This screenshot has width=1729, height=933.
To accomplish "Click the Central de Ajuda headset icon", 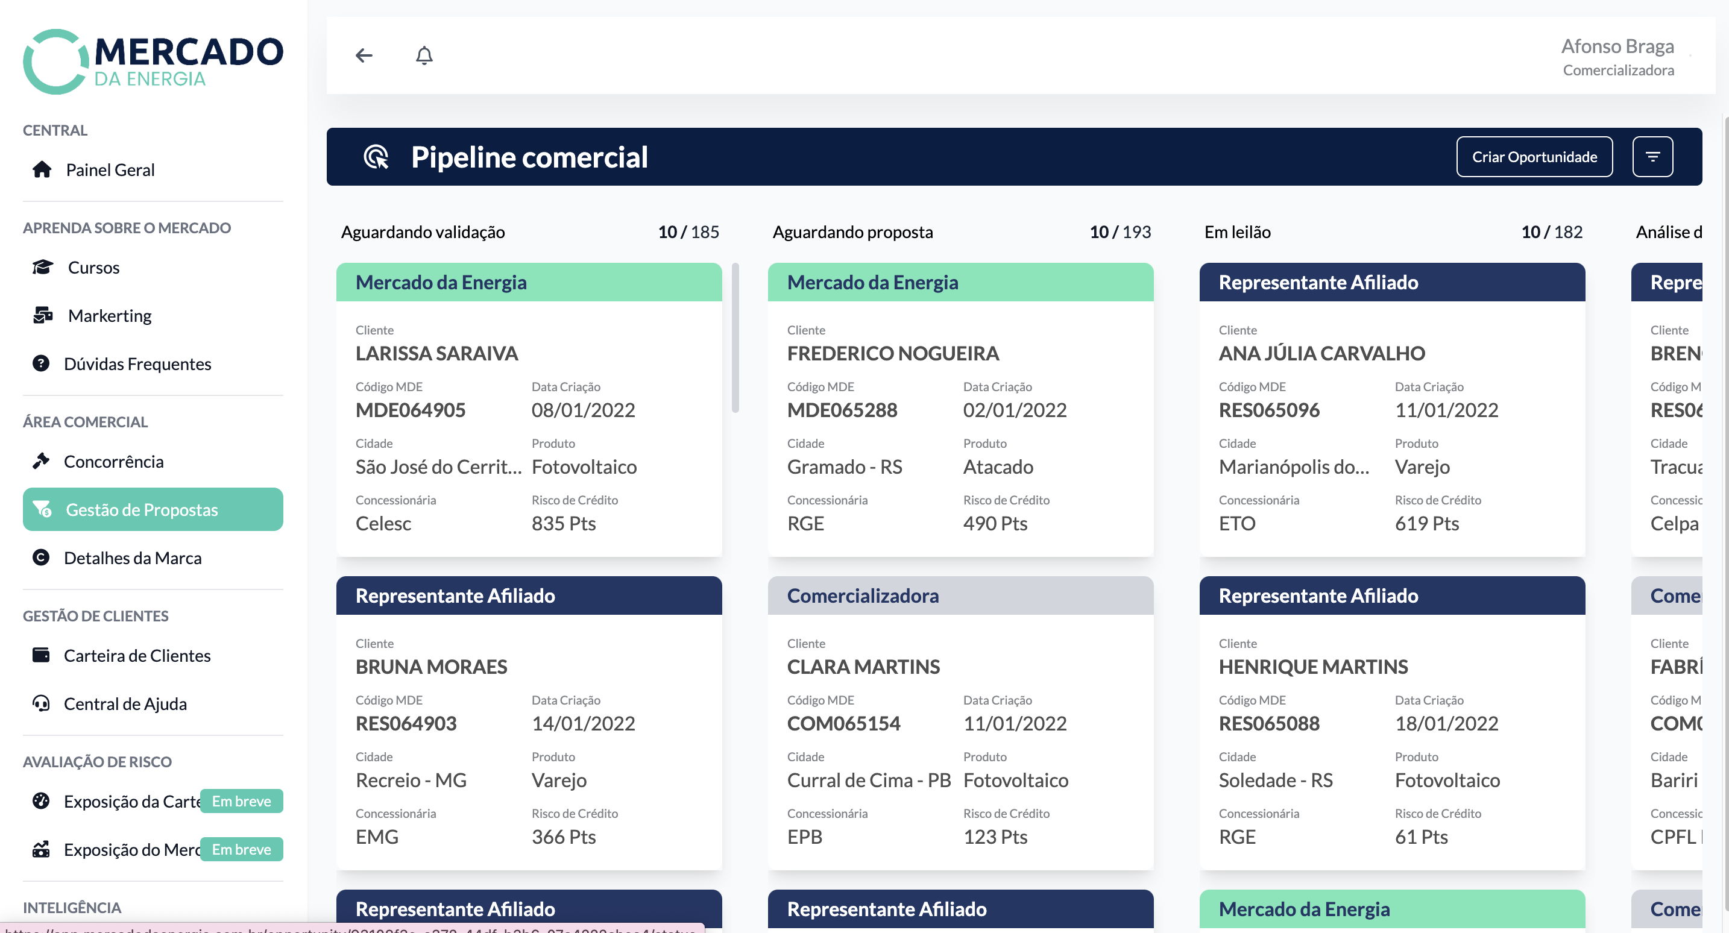I will (x=41, y=703).
